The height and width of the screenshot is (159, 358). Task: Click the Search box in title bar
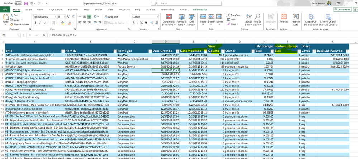(179, 3)
